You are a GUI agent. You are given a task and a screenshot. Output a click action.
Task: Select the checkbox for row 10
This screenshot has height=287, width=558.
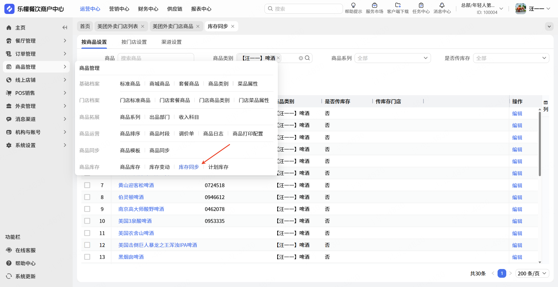tap(87, 221)
